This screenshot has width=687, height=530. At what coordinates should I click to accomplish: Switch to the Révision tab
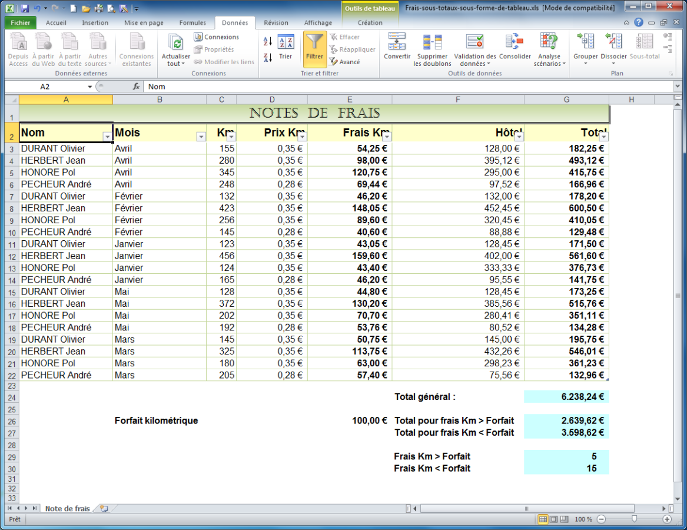276,23
